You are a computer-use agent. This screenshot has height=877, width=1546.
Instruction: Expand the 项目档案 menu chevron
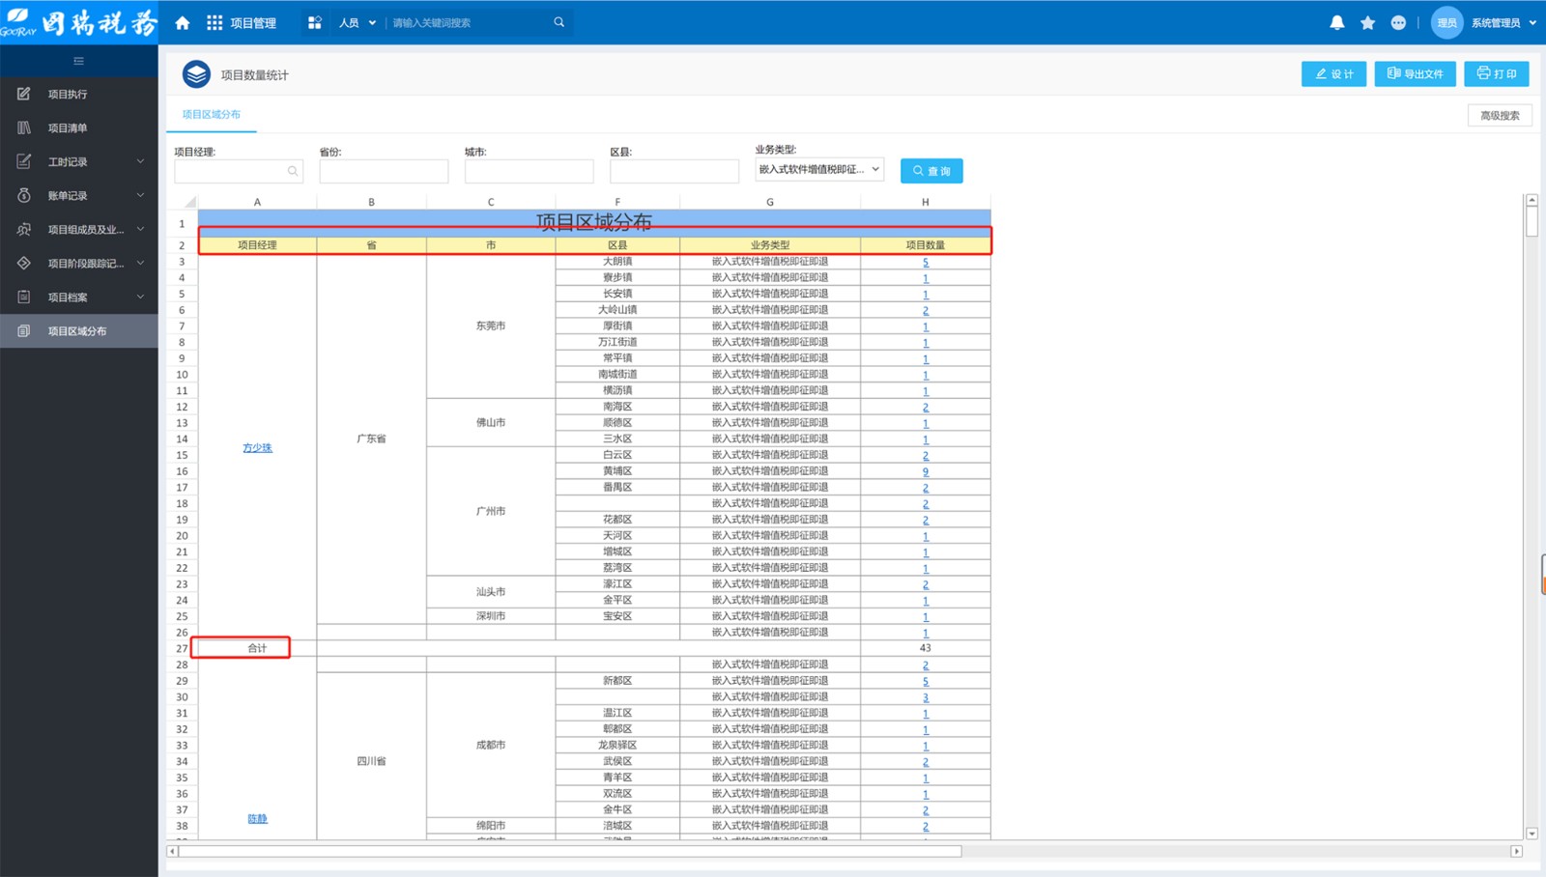(x=140, y=297)
